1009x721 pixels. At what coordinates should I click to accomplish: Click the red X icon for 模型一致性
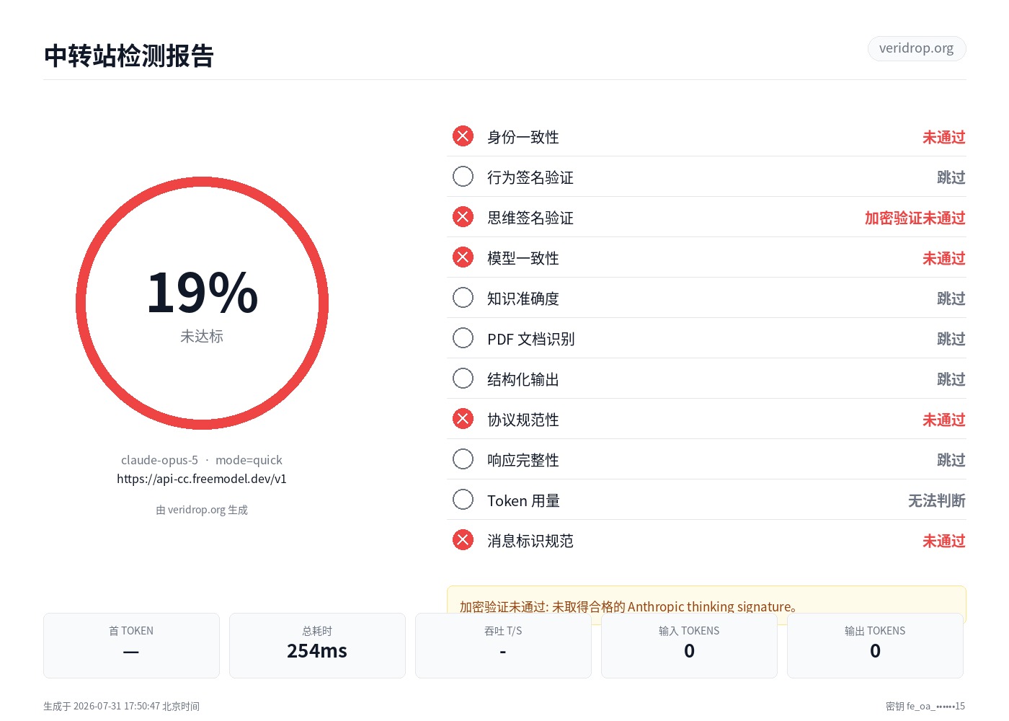tap(463, 257)
